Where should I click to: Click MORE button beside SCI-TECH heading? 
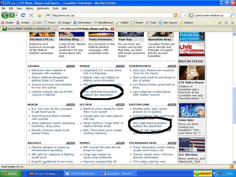tap(120, 105)
